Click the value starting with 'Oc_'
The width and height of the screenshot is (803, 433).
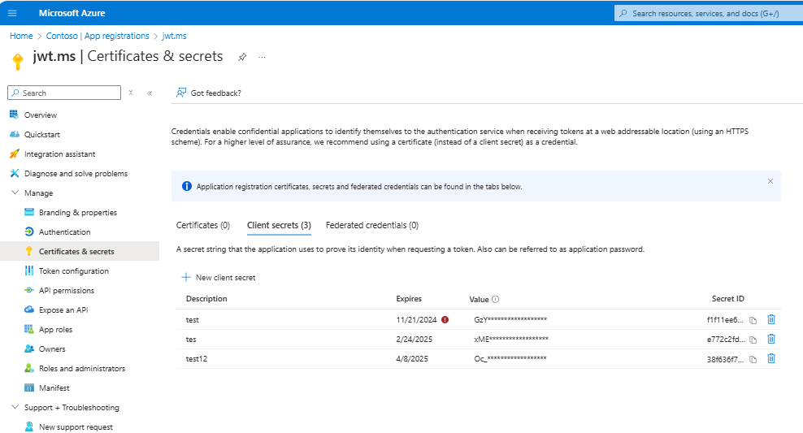point(510,358)
